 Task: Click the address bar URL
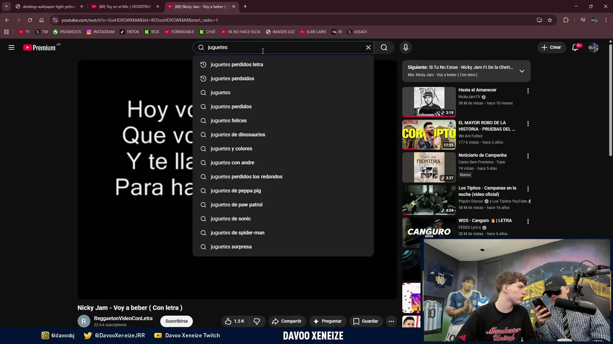tap(139, 20)
